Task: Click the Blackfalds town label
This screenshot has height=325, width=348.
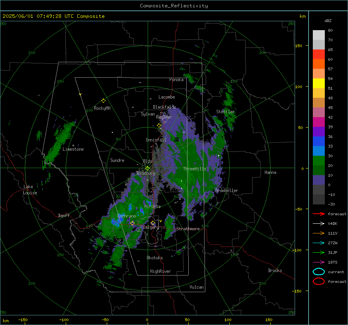Action: [x=164, y=107]
